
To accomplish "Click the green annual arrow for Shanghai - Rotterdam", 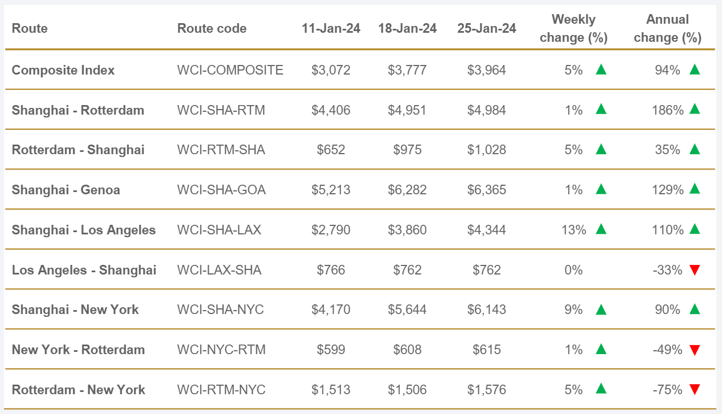I will point(695,110).
